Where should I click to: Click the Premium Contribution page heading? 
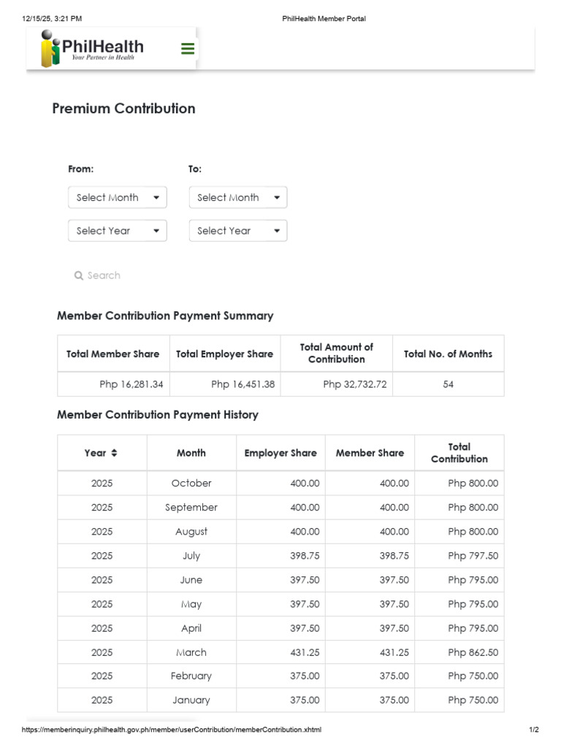tap(124, 109)
